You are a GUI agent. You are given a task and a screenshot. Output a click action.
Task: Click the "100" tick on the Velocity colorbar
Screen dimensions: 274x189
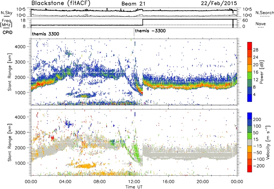pos(257,126)
